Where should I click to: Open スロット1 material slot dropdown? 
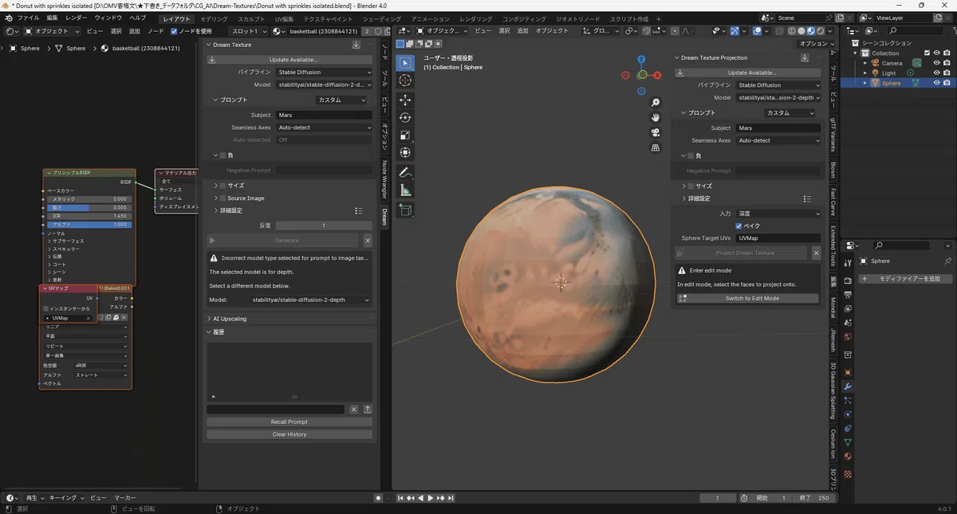pos(249,31)
